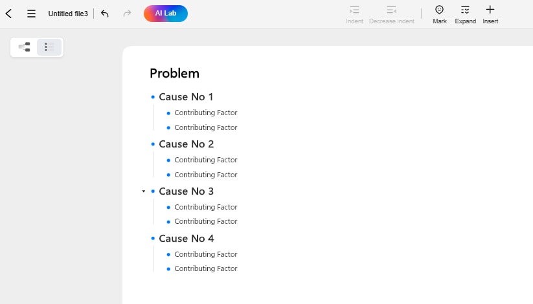Click the Insert plus icon
This screenshot has width=533, height=304.
click(x=490, y=10)
